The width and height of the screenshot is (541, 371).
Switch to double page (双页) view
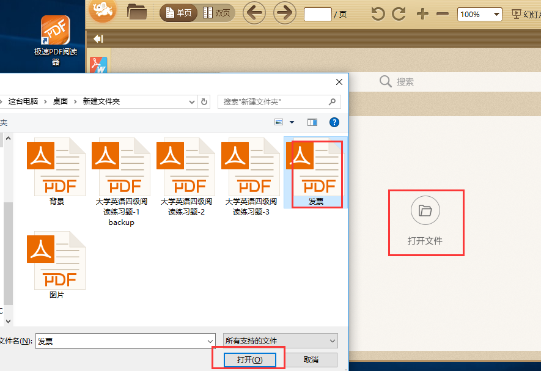pos(216,13)
